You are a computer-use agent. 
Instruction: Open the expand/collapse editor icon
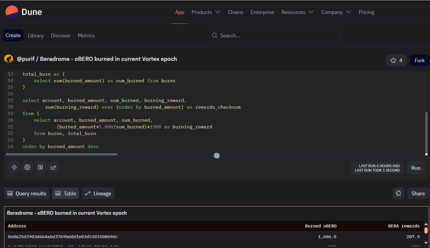click(x=14, y=167)
